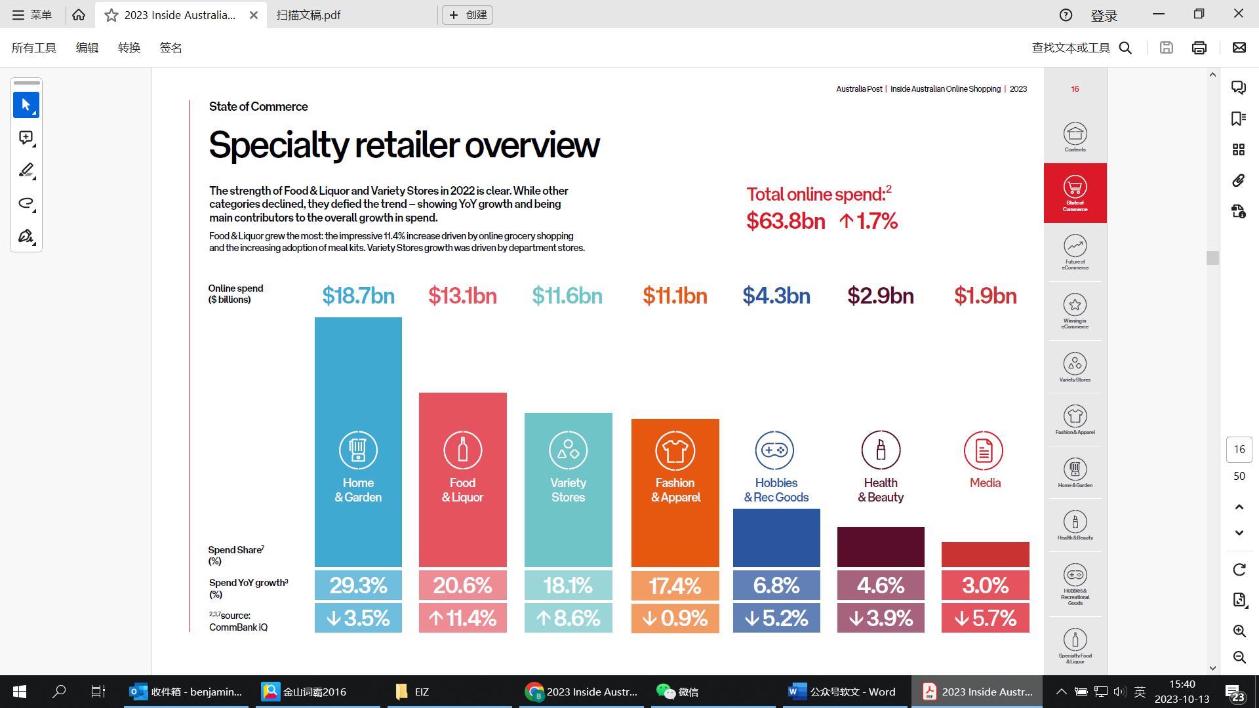Screen dimensions: 1259x708
Task: Open the EIZ folder taskbar window
Action: click(449, 692)
